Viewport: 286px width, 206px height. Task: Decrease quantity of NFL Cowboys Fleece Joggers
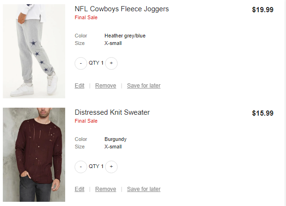tap(81, 63)
